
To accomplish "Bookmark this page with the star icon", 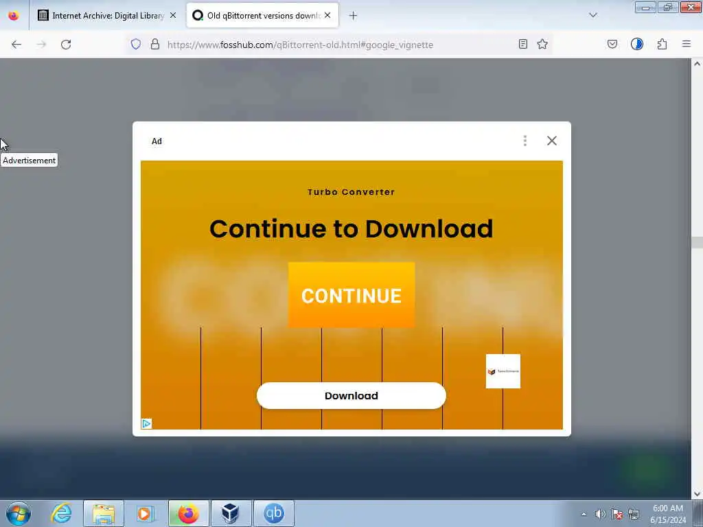I will tap(542, 45).
